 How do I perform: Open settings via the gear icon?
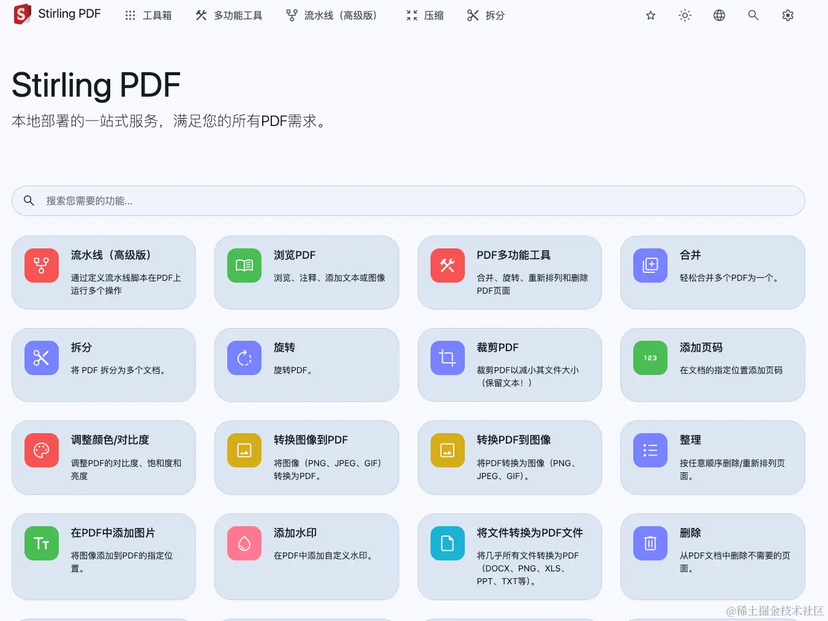click(x=788, y=15)
